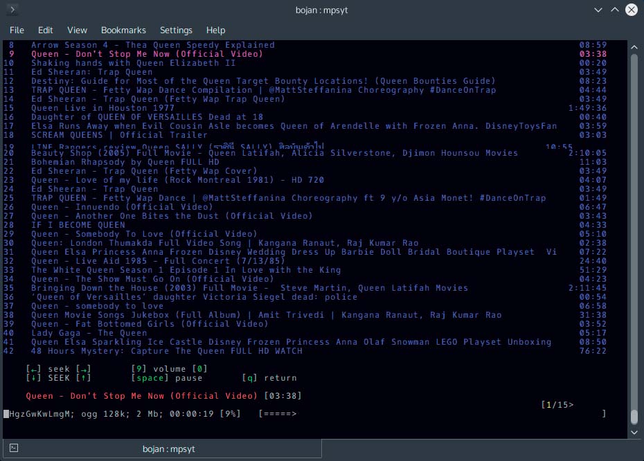Click the window keep-below chevron in title bar

click(x=598, y=10)
